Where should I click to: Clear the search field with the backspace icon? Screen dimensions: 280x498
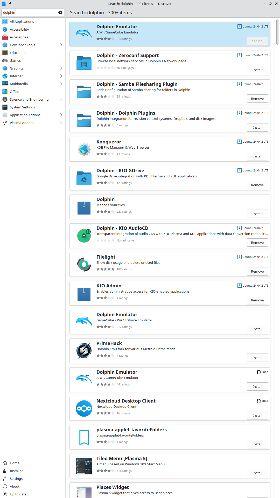tap(60, 12)
